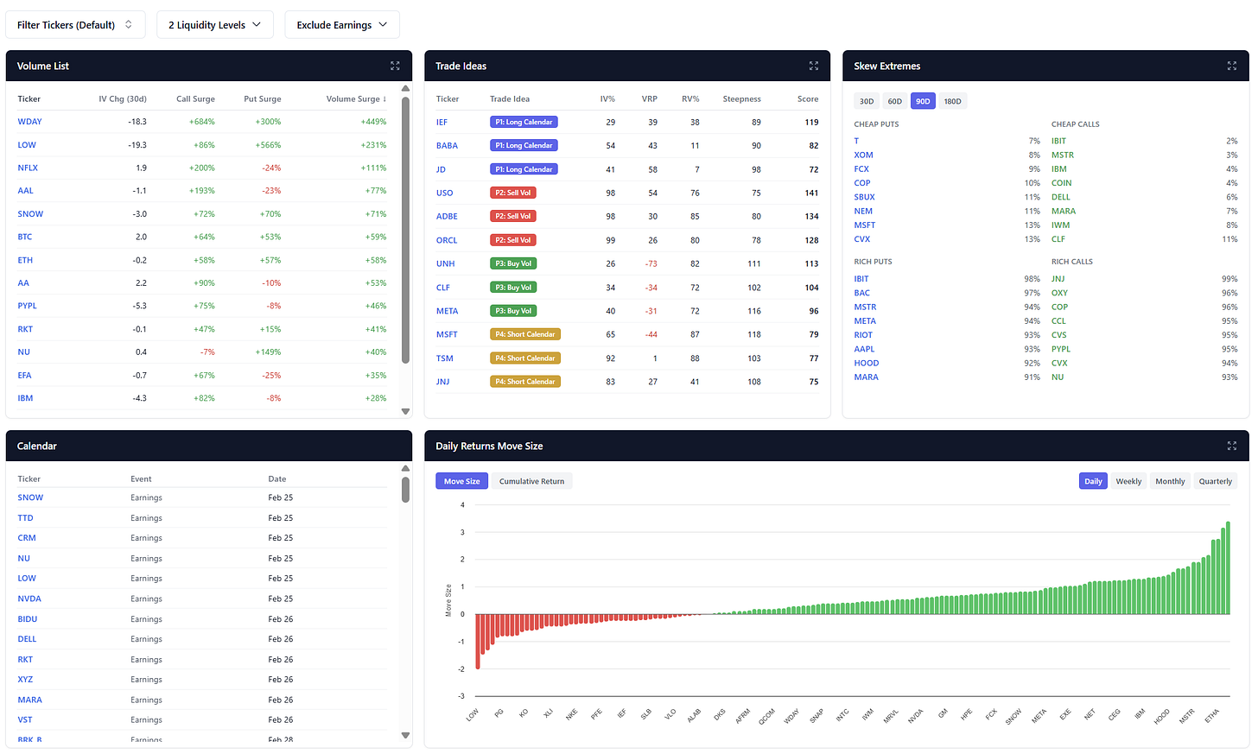Open the NVDA ticker in Calendar
Viewport: 1258px width, 754px height.
(29, 599)
